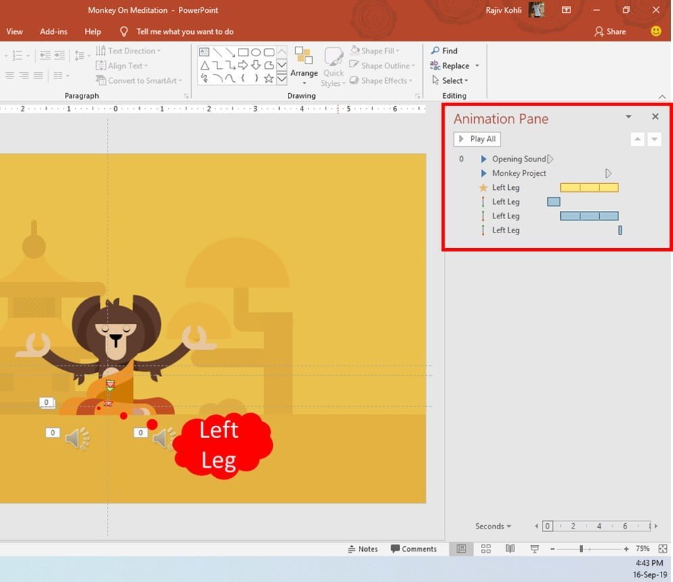Start Slide Show from status bar
Viewport: 673px width, 582px height.
[534, 548]
